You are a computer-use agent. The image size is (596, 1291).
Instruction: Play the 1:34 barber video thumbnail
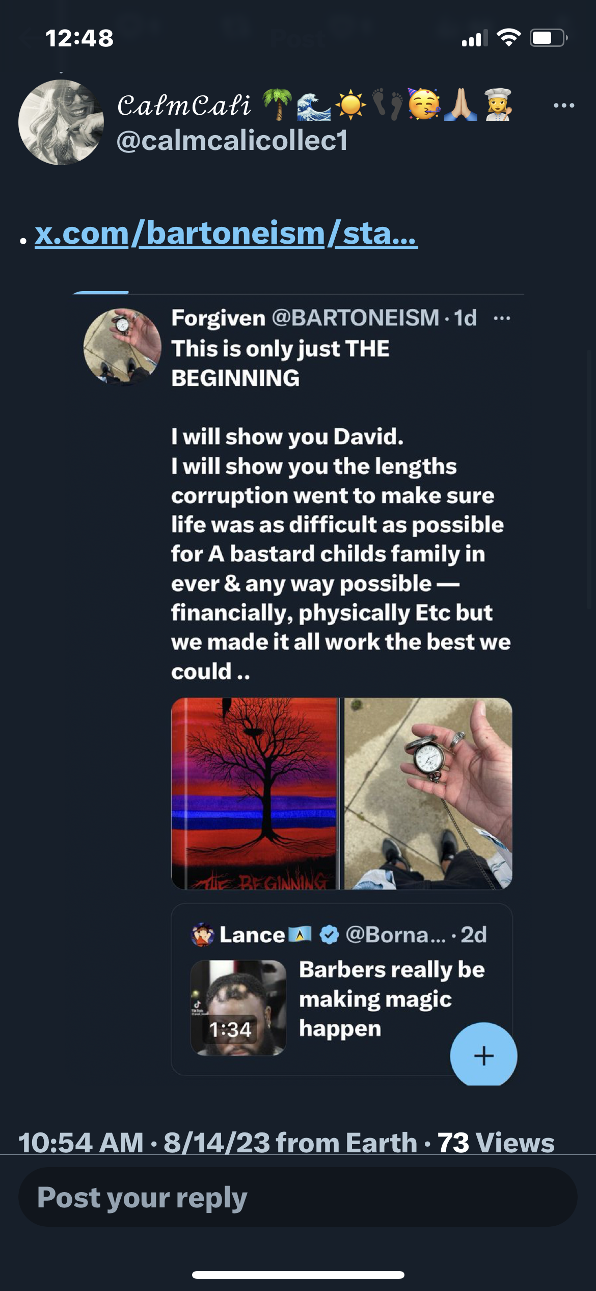click(x=238, y=1008)
